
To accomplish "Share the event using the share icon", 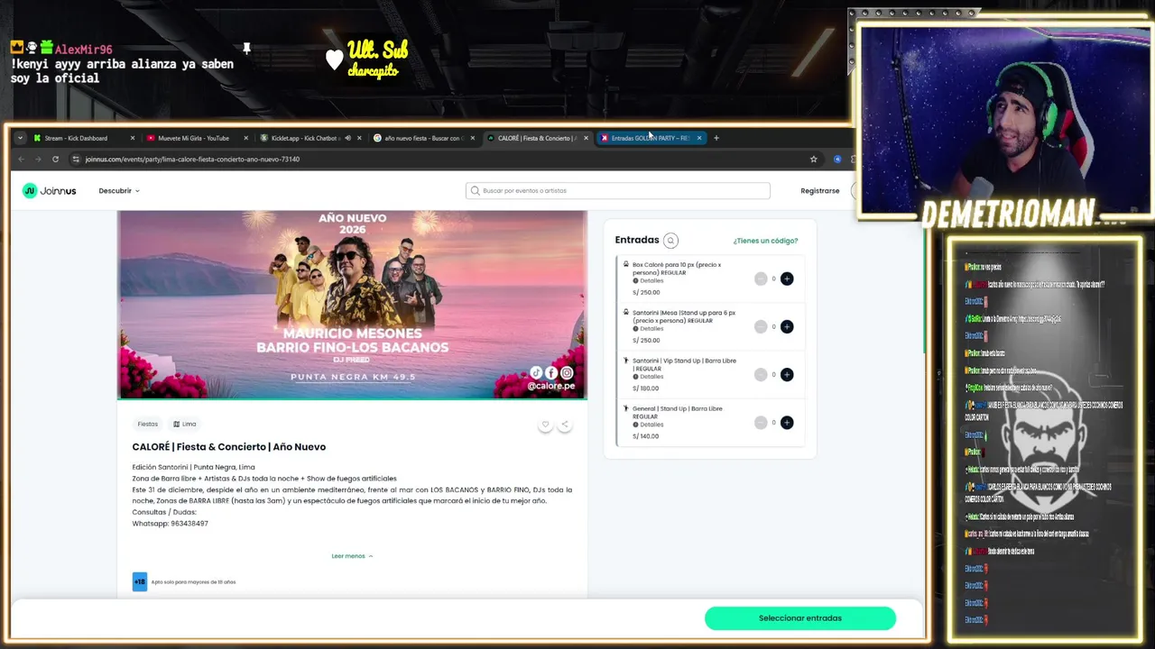I will coord(564,424).
